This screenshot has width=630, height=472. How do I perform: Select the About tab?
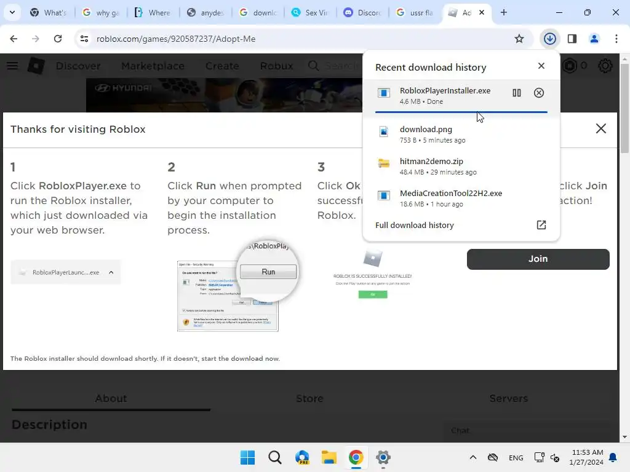click(x=111, y=398)
